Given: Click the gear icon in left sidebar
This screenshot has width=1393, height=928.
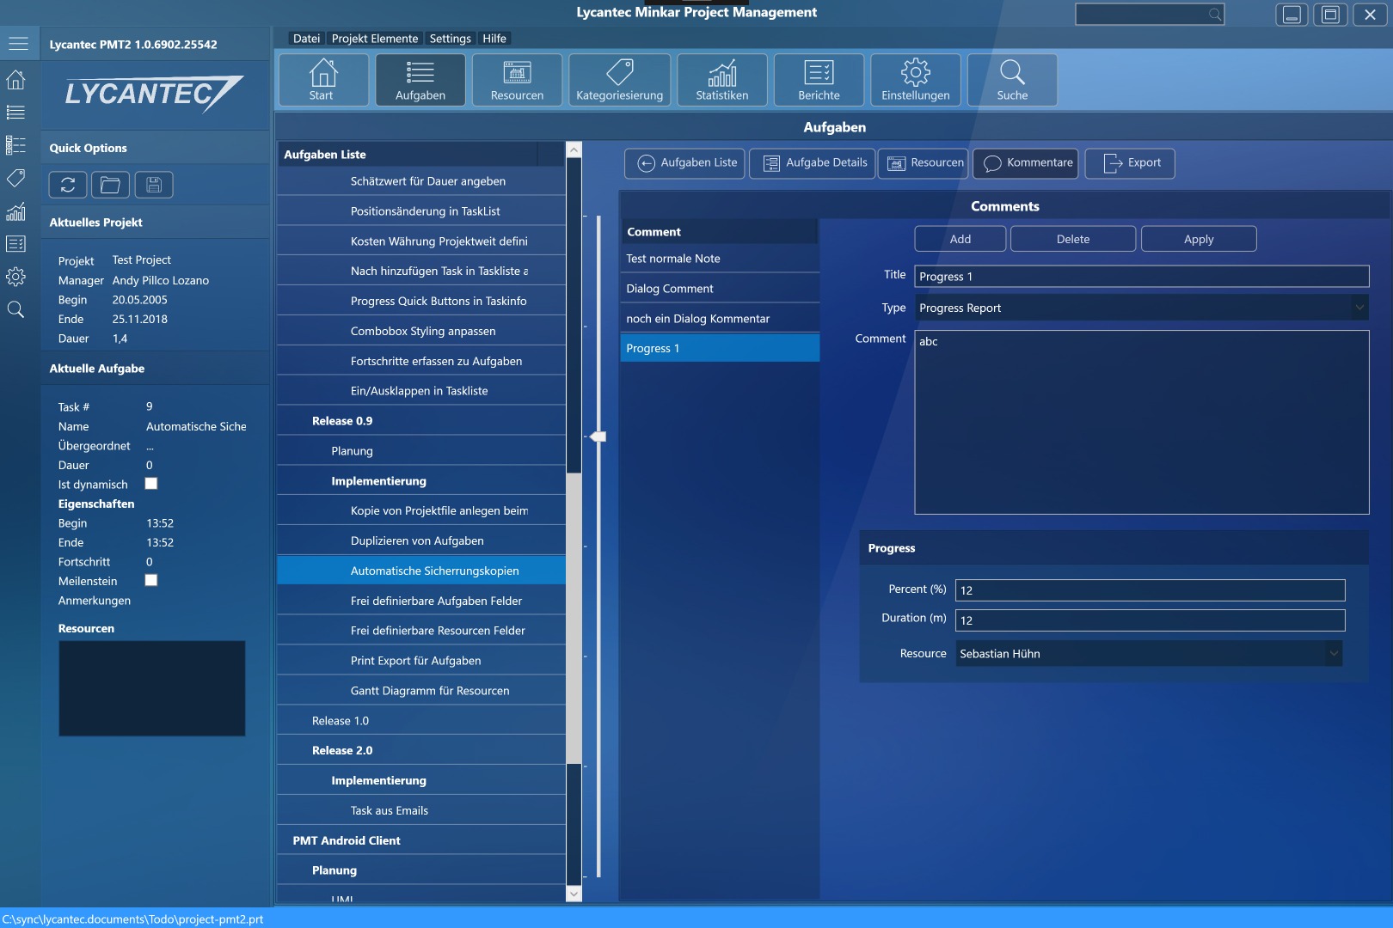Looking at the screenshot, I should [x=15, y=277].
